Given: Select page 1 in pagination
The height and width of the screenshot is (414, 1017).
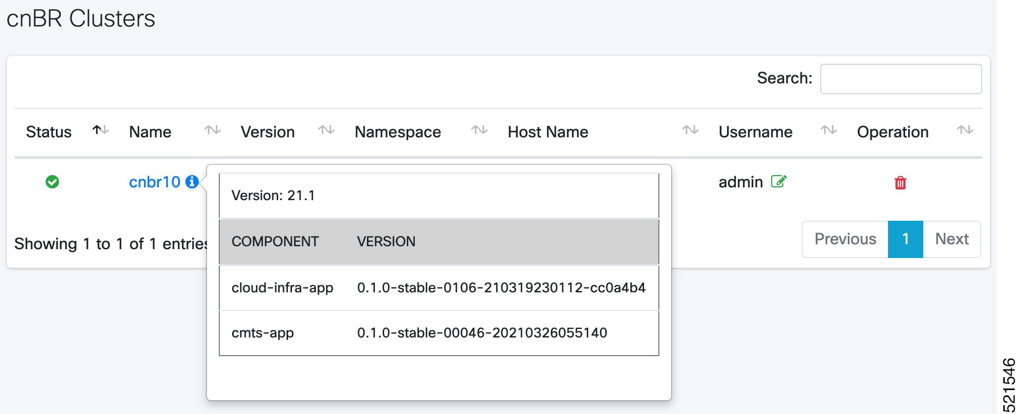Looking at the screenshot, I should [906, 239].
